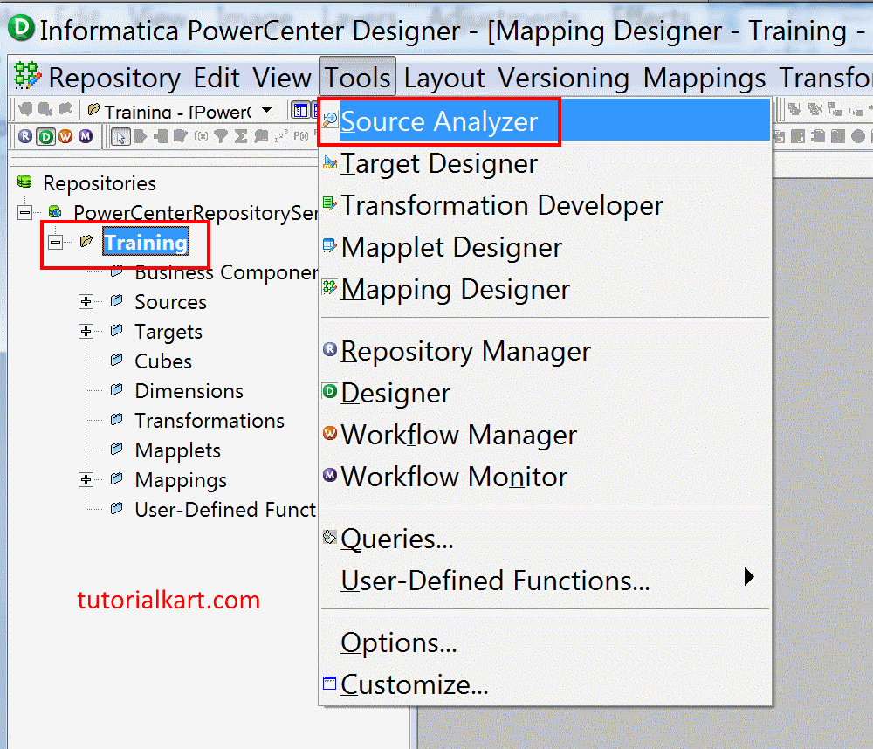Open the Mappings menu
This screenshot has height=749, width=873.
[x=705, y=78]
